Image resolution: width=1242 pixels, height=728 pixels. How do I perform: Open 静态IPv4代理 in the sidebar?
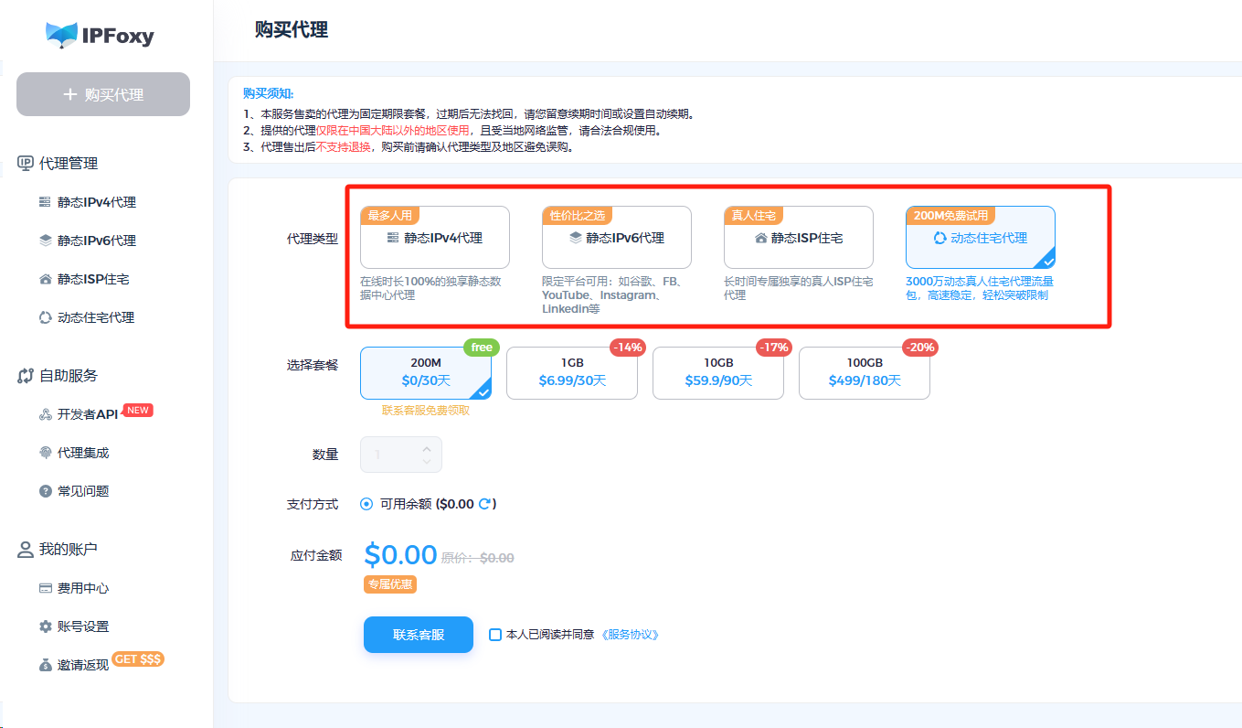97,202
